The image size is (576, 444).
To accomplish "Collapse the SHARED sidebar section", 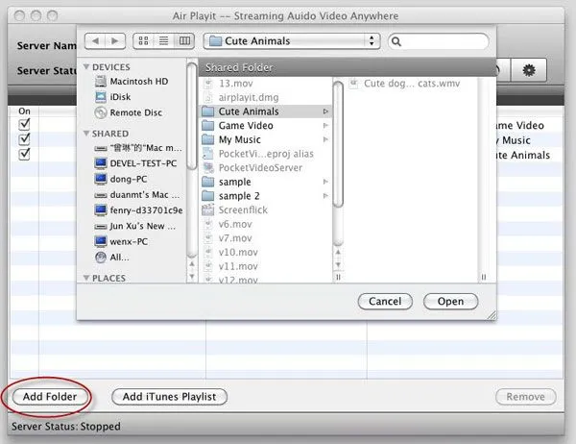I will (x=87, y=134).
